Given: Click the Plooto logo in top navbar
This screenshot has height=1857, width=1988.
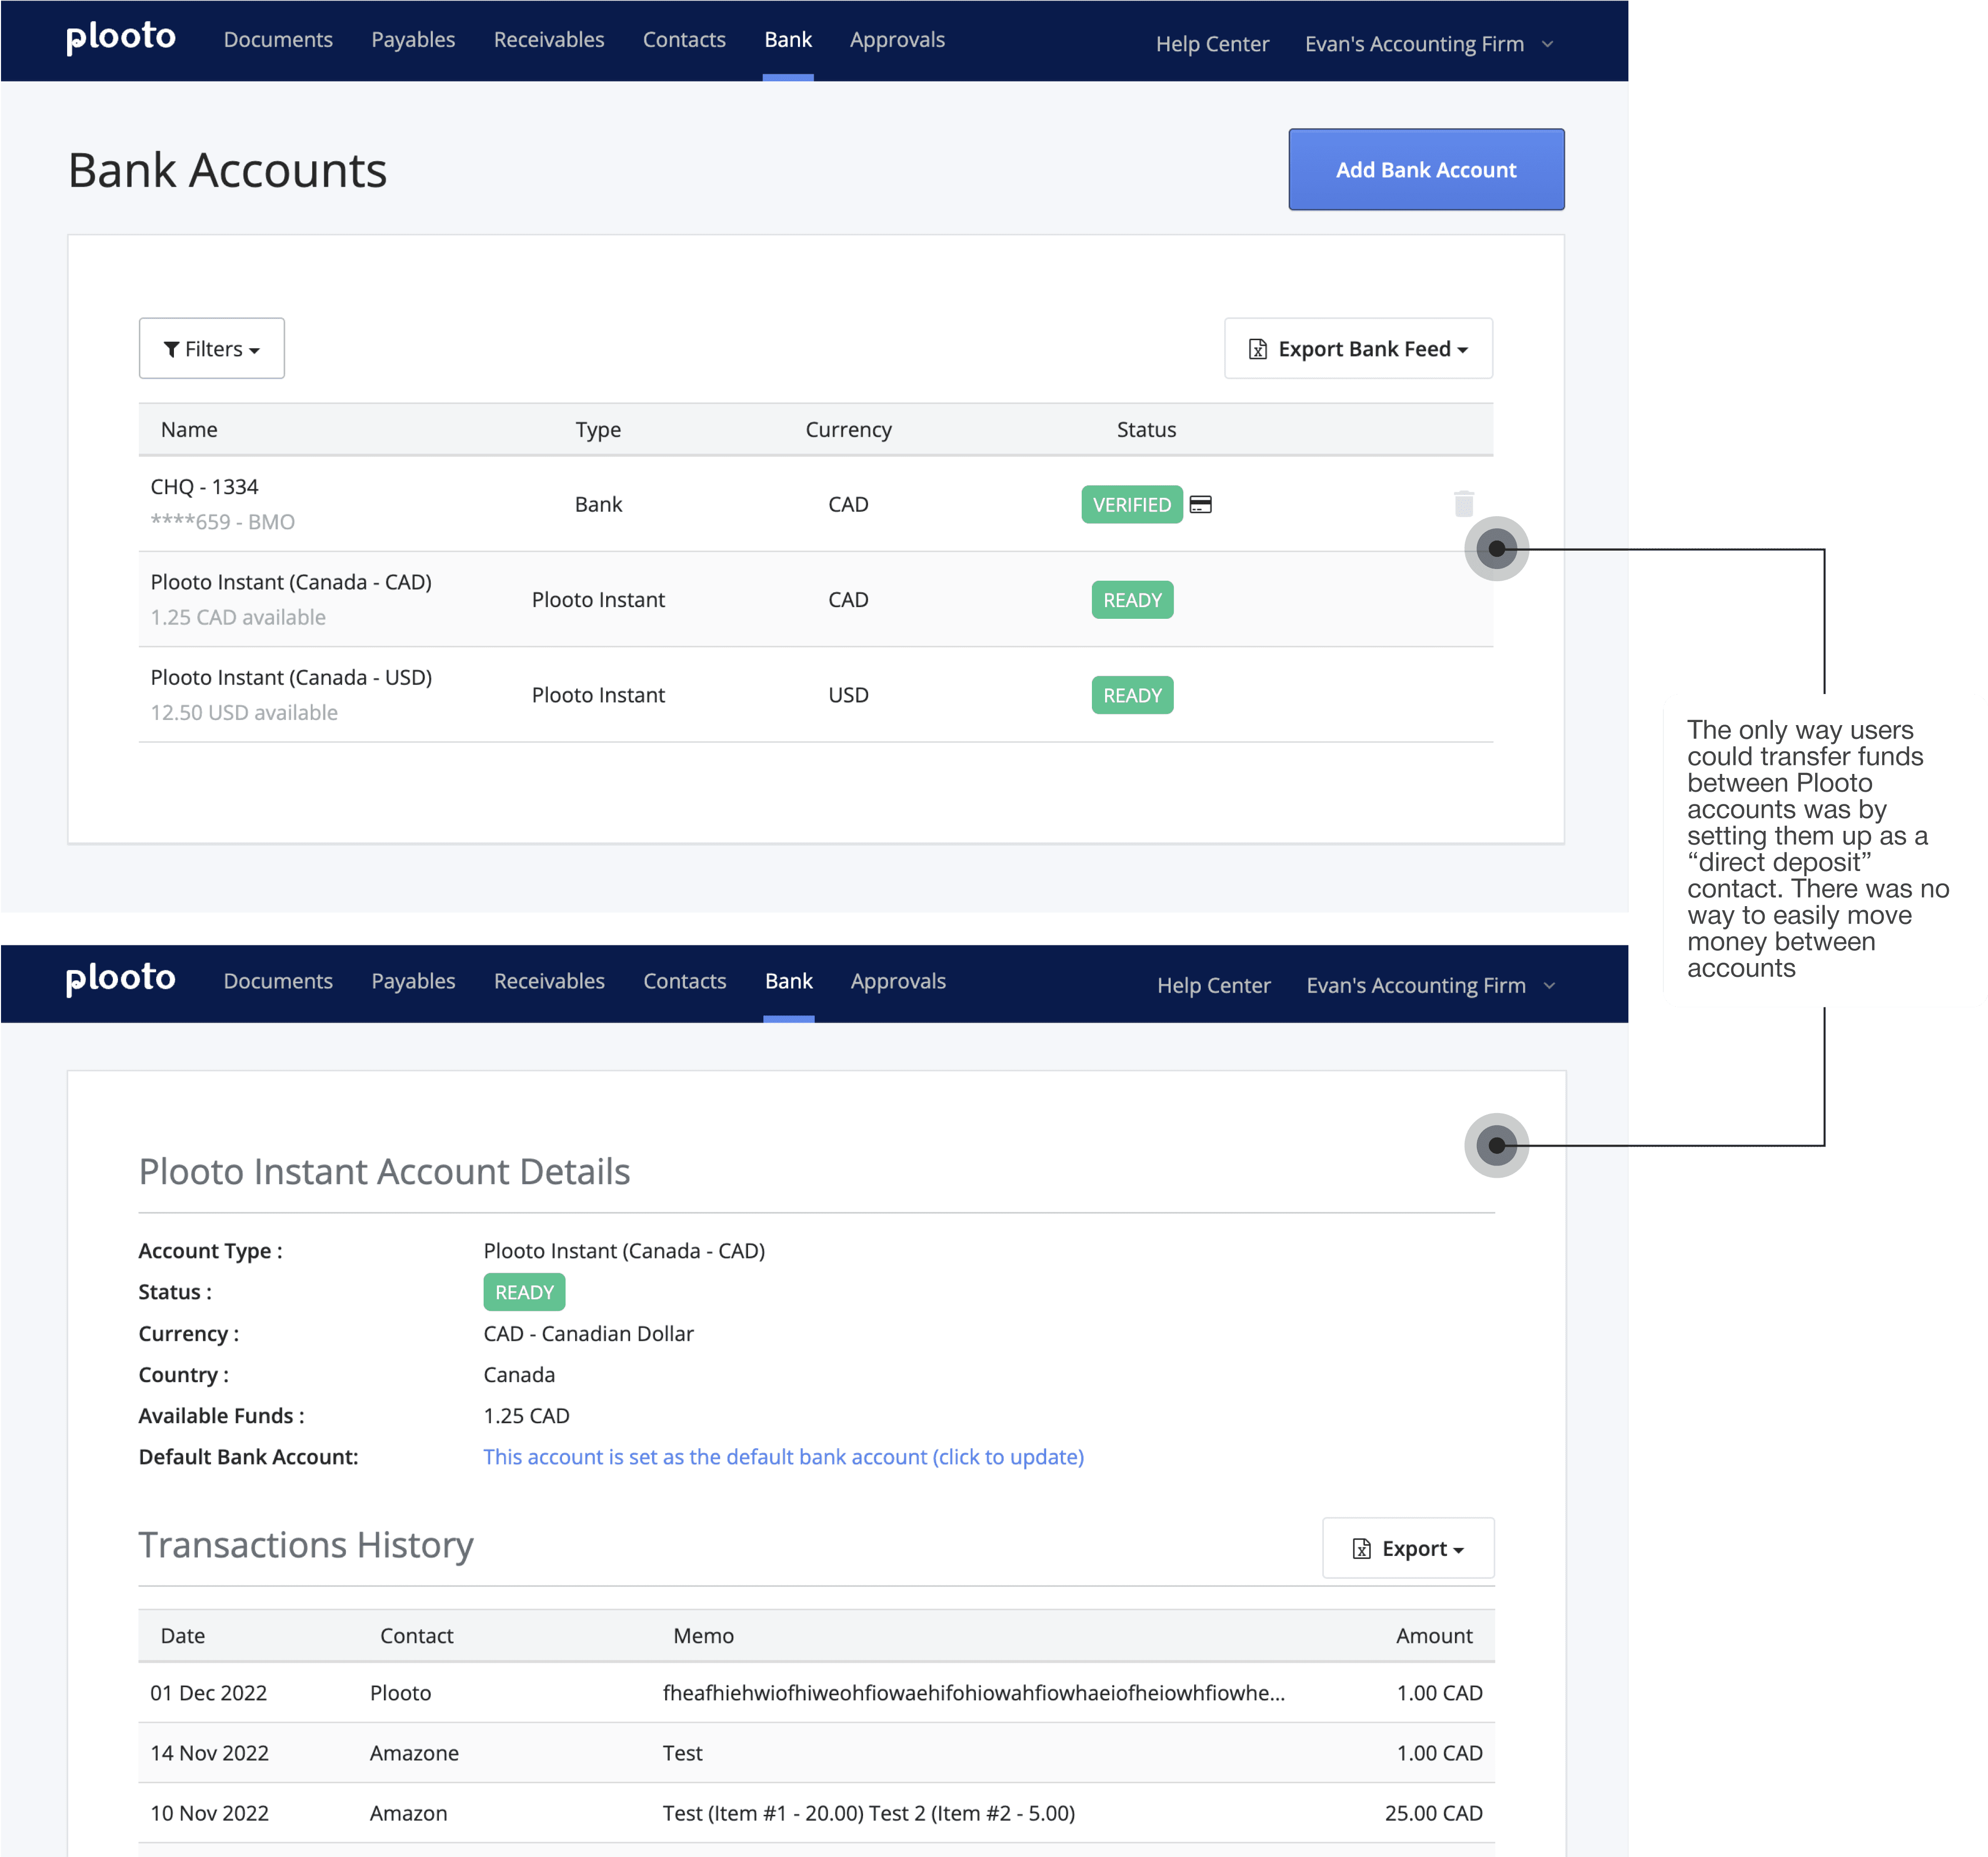Looking at the screenshot, I should [121, 38].
